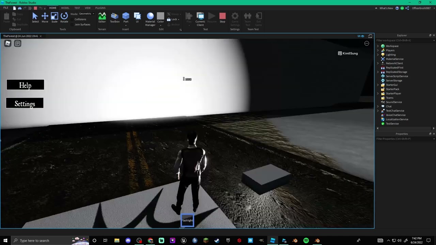This screenshot has width=436, height=245.
Task: Open the Part dropdown arrow
Action: coord(126,25)
